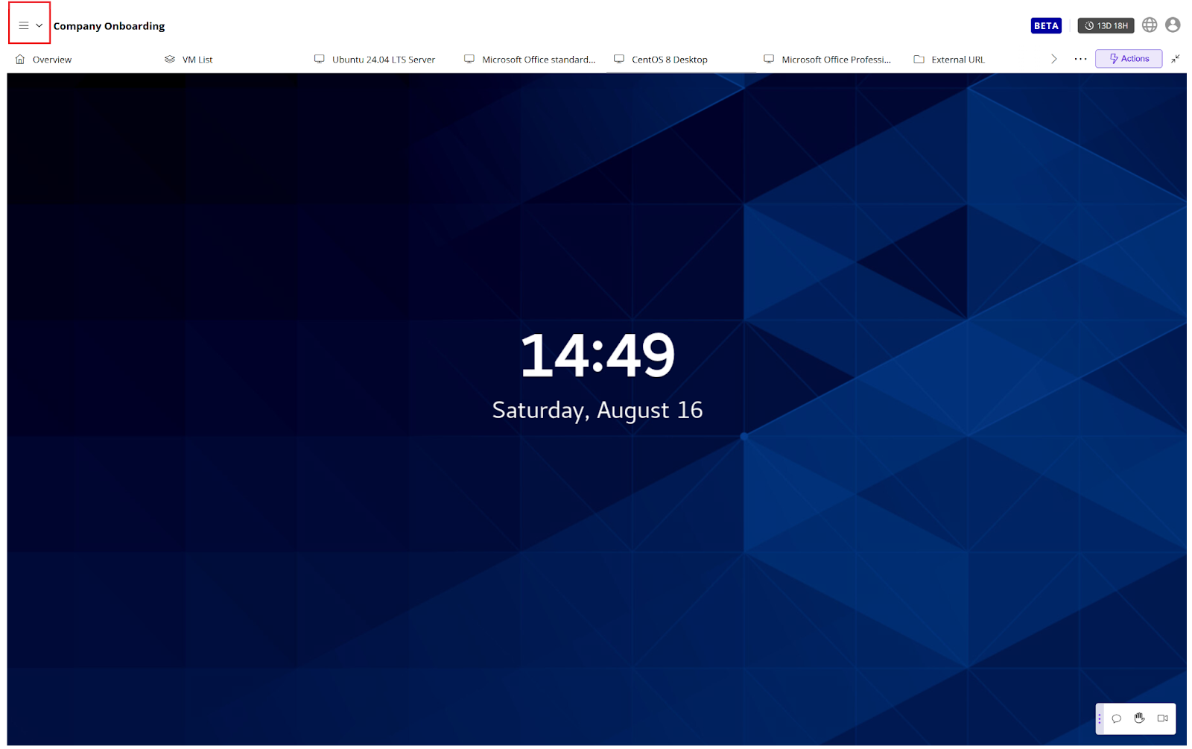Open the chat bubble in floating toolbar

tap(1116, 718)
